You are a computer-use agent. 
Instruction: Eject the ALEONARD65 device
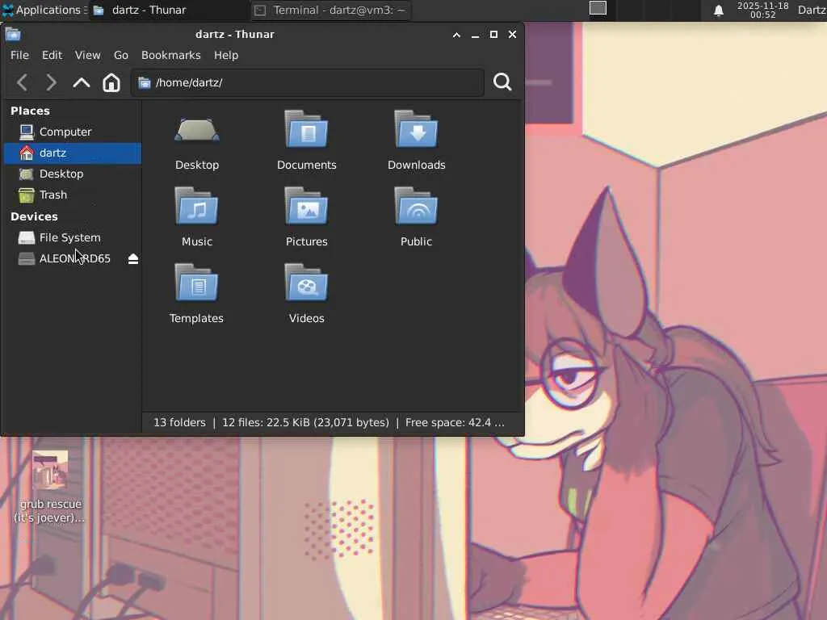pyautogui.click(x=133, y=259)
